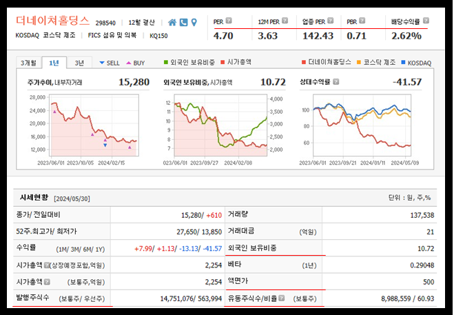Screen dimensions: 454x315
Task: Click the purple BUY triangle legend icon
Action: click(x=129, y=63)
